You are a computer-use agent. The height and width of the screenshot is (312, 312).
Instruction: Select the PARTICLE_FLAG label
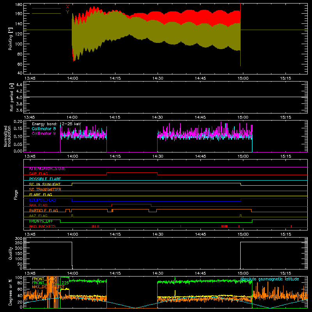[x=44, y=211]
